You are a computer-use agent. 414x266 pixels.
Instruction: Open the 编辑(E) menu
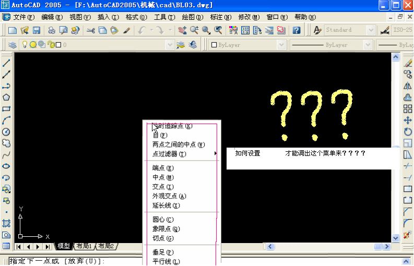click(x=52, y=17)
